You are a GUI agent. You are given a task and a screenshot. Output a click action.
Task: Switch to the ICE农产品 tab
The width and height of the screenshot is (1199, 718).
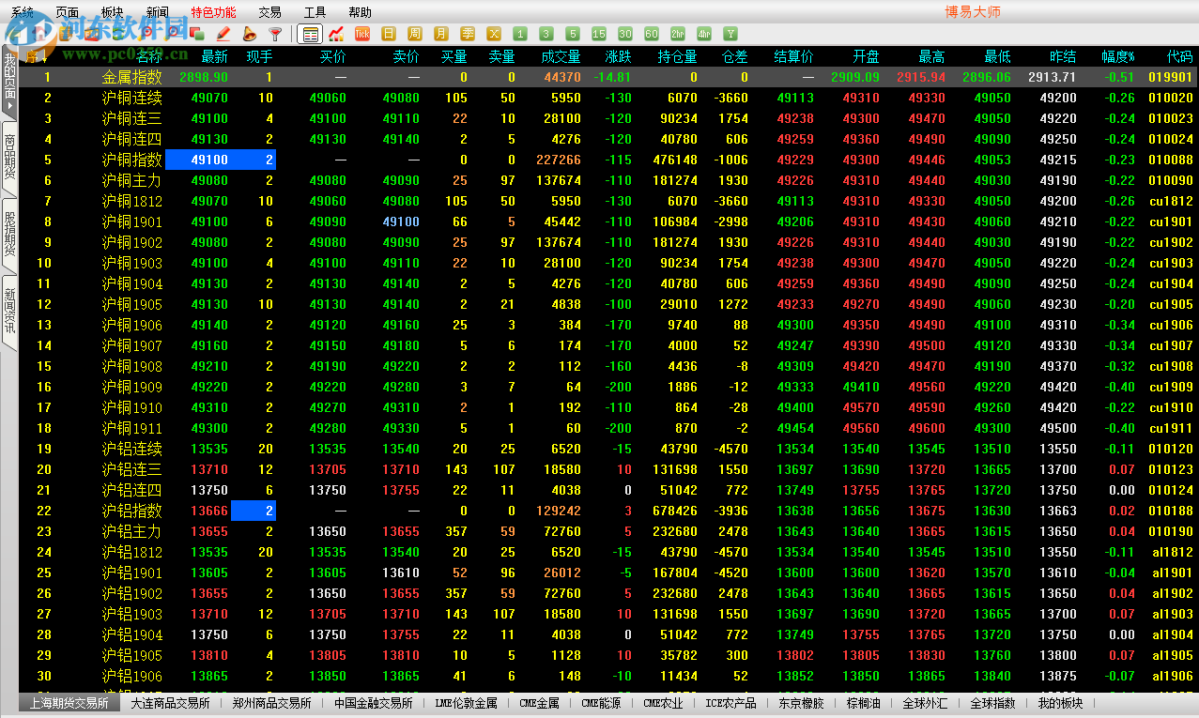click(x=730, y=703)
